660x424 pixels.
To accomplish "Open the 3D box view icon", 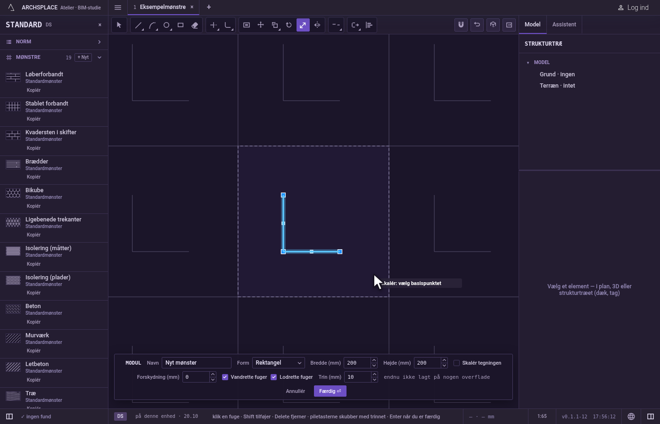I will (493, 24).
